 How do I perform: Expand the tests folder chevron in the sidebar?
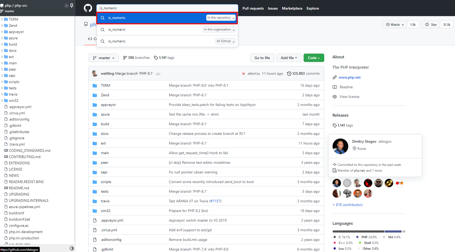point(2,88)
